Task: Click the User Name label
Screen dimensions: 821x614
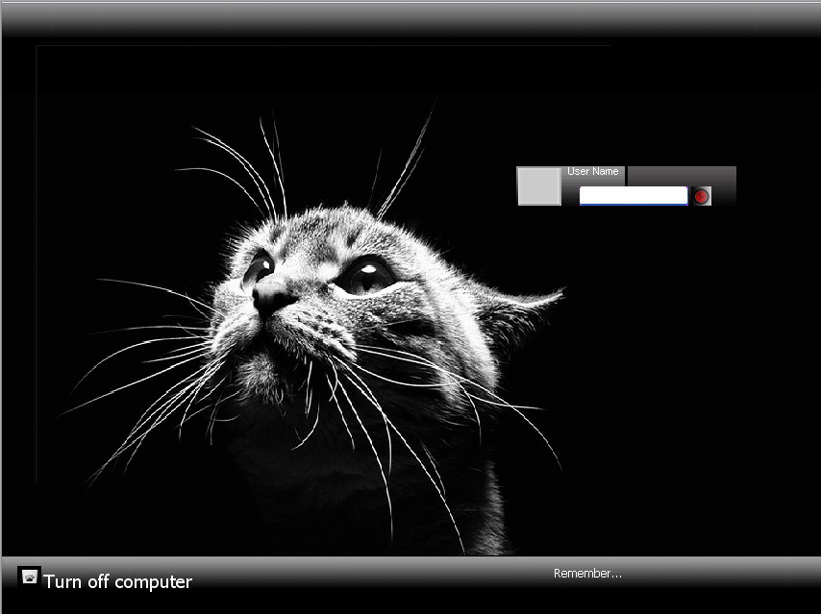Action: click(593, 172)
